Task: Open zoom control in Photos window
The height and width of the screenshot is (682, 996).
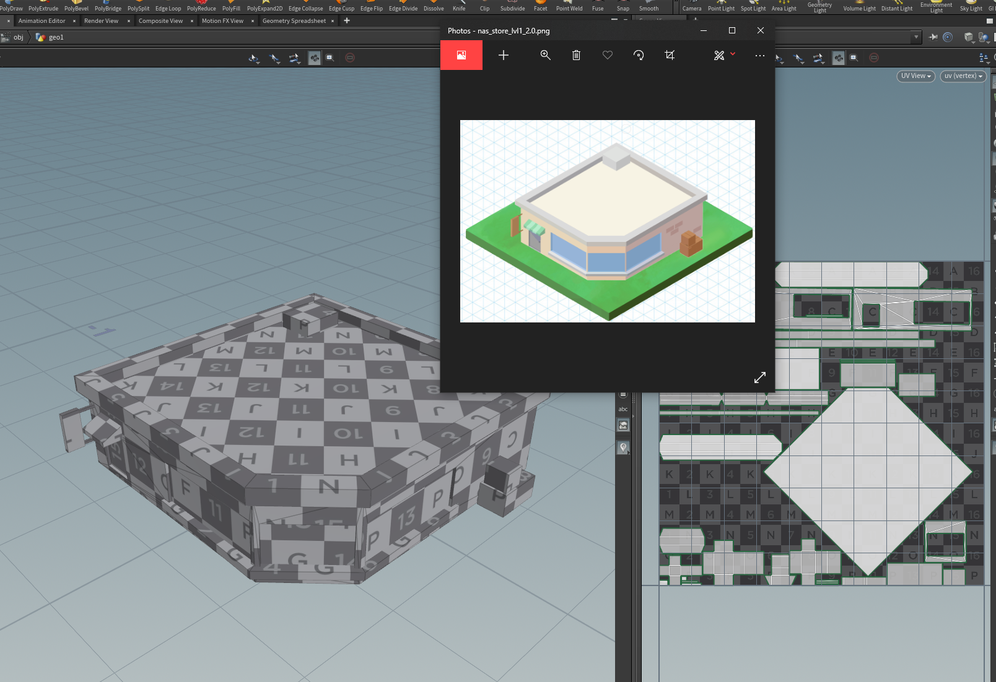Action: pyautogui.click(x=545, y=55)
